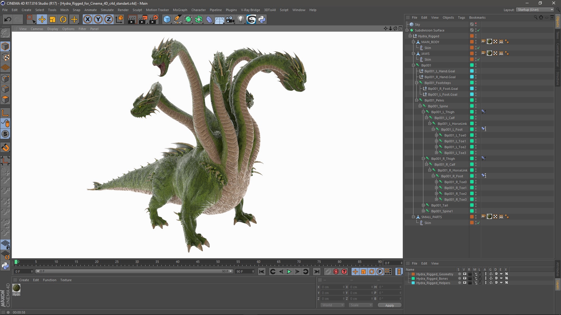Select Make Editable in left palette
This screenshot has width=561, height=315.
[x=5, y=33]
